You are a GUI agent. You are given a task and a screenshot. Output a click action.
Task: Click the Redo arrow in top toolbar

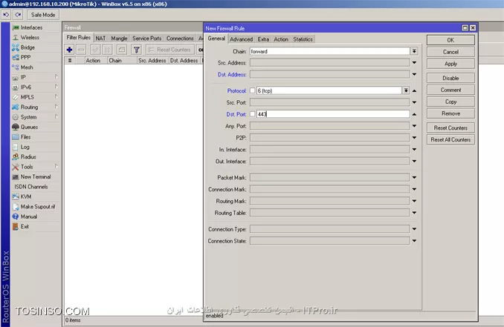19,15
